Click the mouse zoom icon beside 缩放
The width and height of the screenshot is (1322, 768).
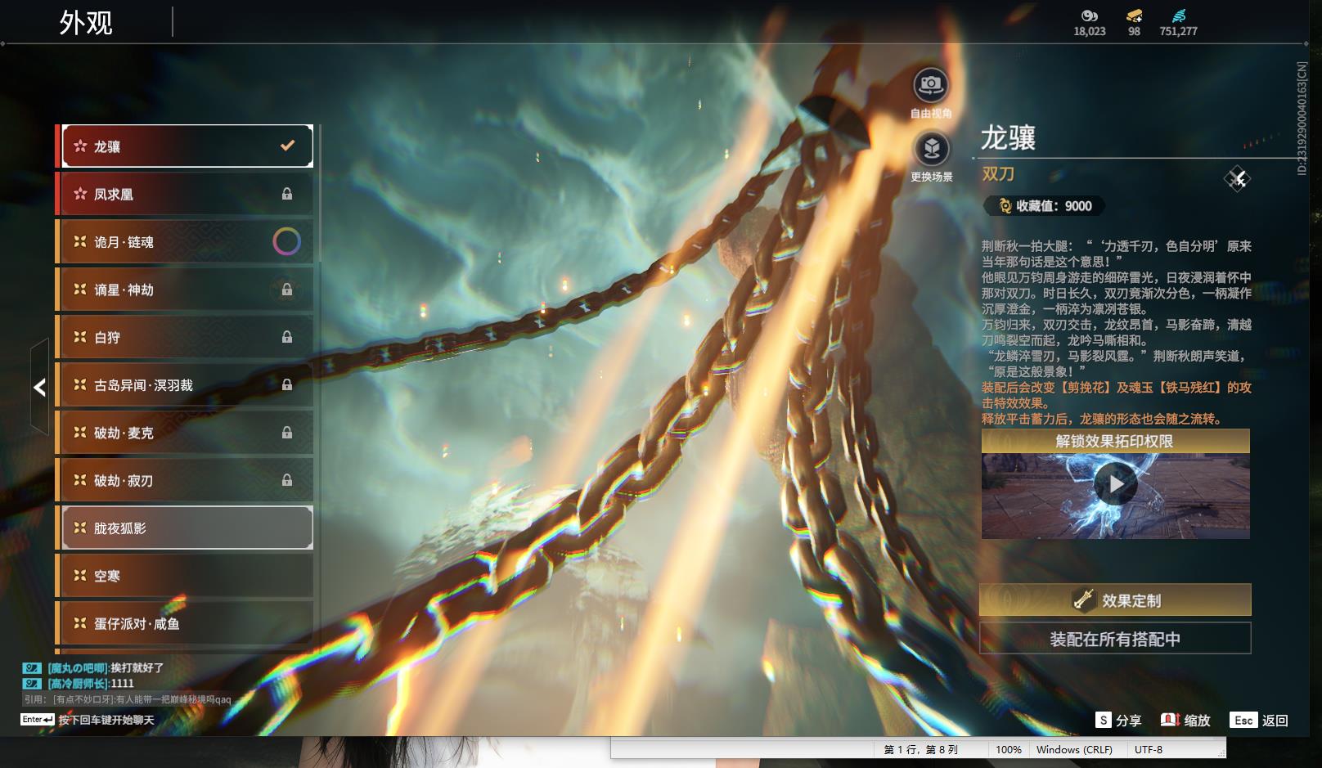(x=1170, y=720)
